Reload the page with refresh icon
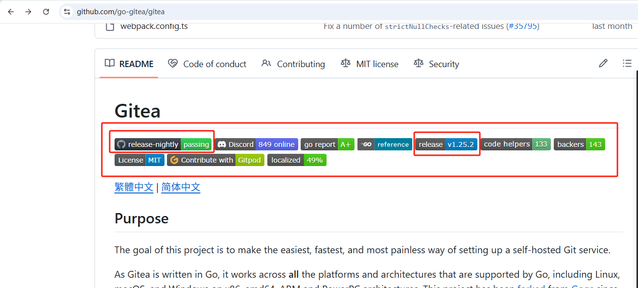 pos(46,12)
